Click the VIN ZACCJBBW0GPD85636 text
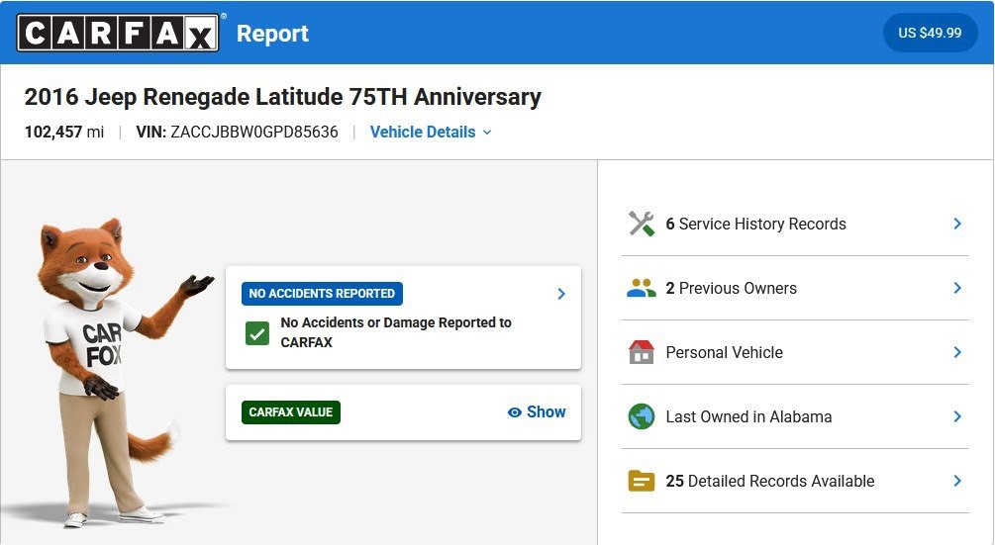 tap(237, 132)
